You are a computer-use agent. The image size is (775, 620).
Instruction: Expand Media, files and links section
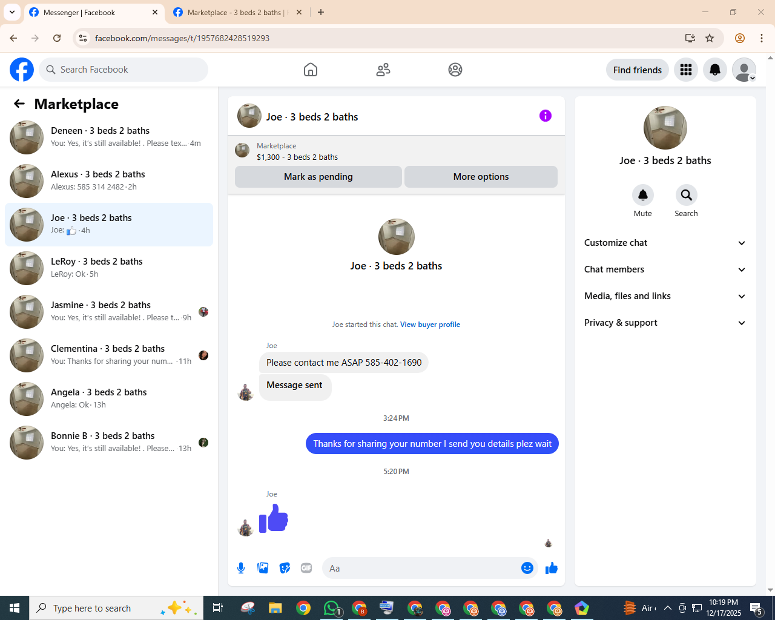(665, 296)
